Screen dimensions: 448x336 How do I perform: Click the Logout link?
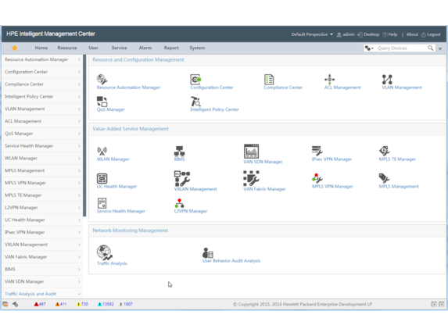(x=431, y=34)
